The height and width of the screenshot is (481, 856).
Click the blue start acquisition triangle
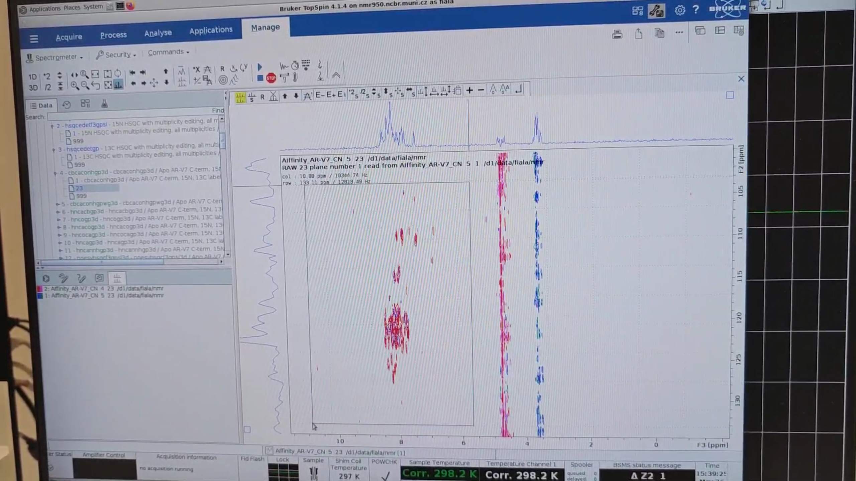coord(260,67)
